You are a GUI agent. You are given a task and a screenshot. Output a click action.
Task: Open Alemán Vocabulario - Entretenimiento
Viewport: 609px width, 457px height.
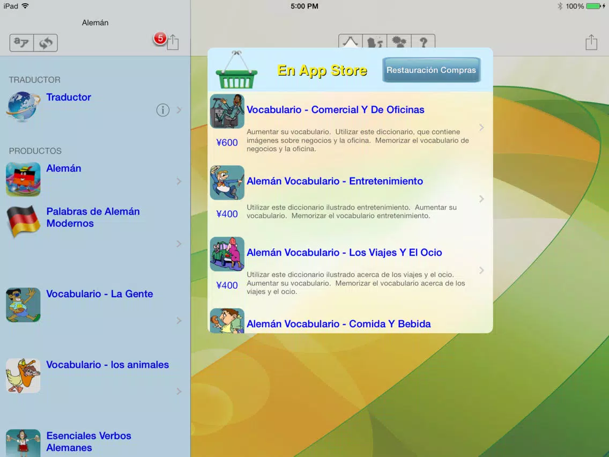pyautogui.click(x=335, y=181)
